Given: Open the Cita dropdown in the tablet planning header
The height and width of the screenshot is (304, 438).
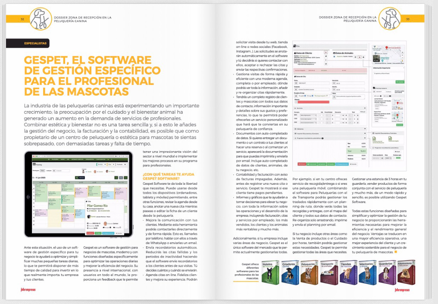Looking at the screenshot, I should pyautogui.click(x=110, y=164).
